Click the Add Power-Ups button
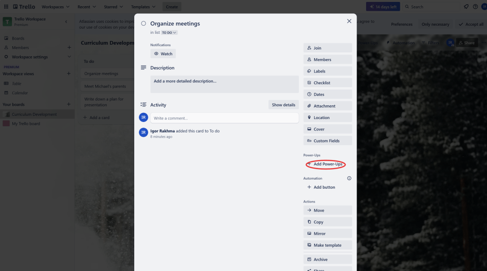Image resolution: width=487 pixels, height=271 pixels. (x=325, y=164)
